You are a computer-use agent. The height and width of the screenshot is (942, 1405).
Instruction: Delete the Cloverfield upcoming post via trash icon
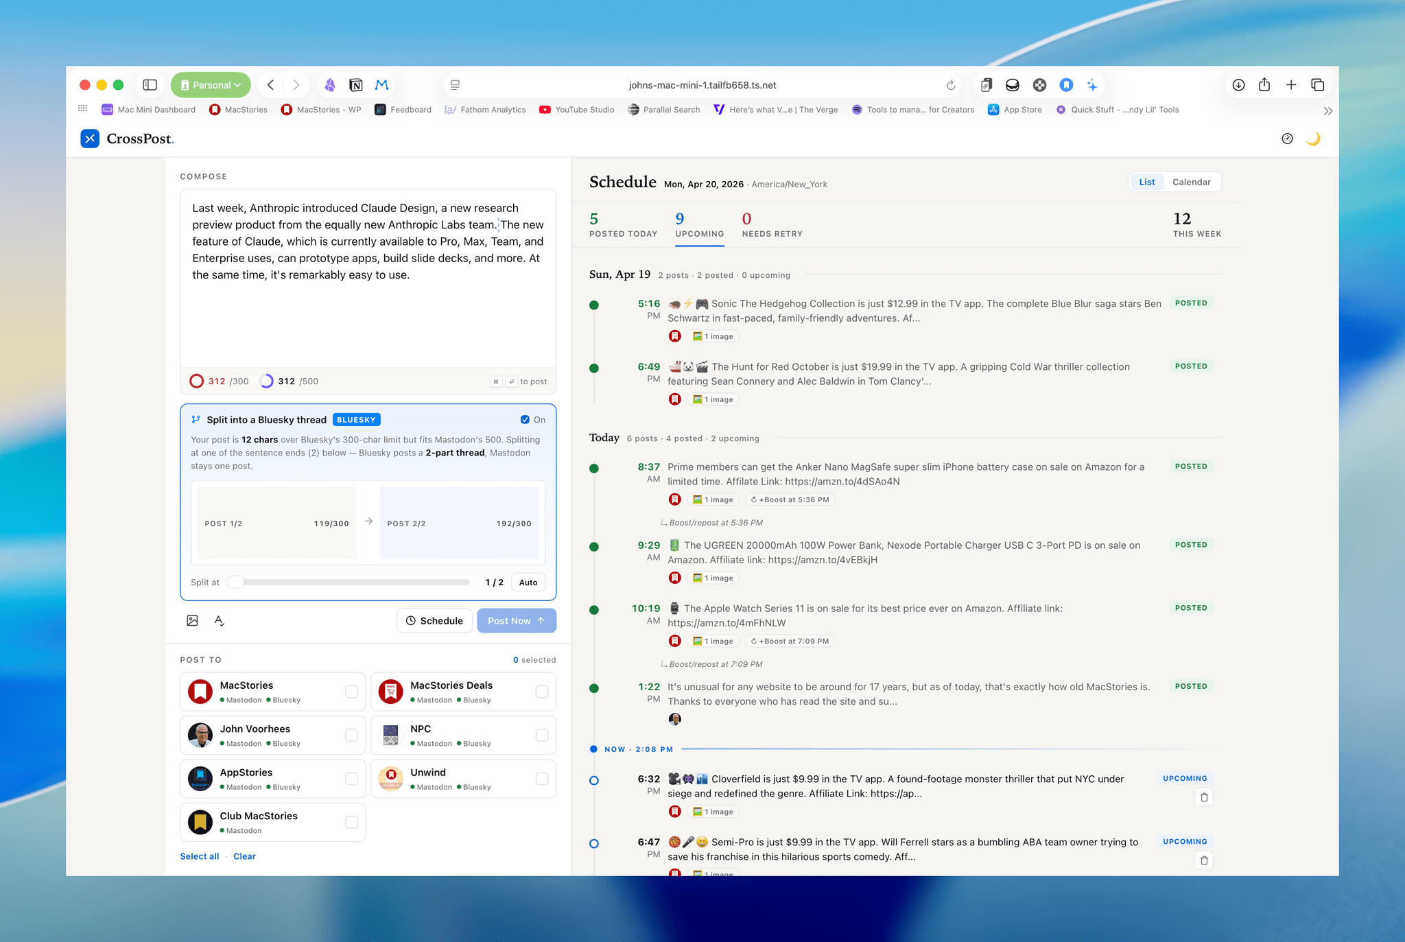click(1203, 797)
